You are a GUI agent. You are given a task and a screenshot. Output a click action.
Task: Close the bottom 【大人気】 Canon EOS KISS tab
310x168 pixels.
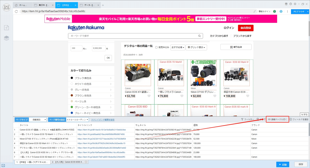pyautogui.click(x=86, y=162)
